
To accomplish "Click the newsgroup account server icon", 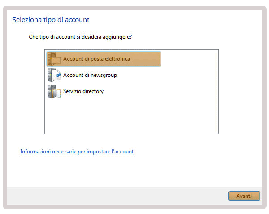I will 54,75.
